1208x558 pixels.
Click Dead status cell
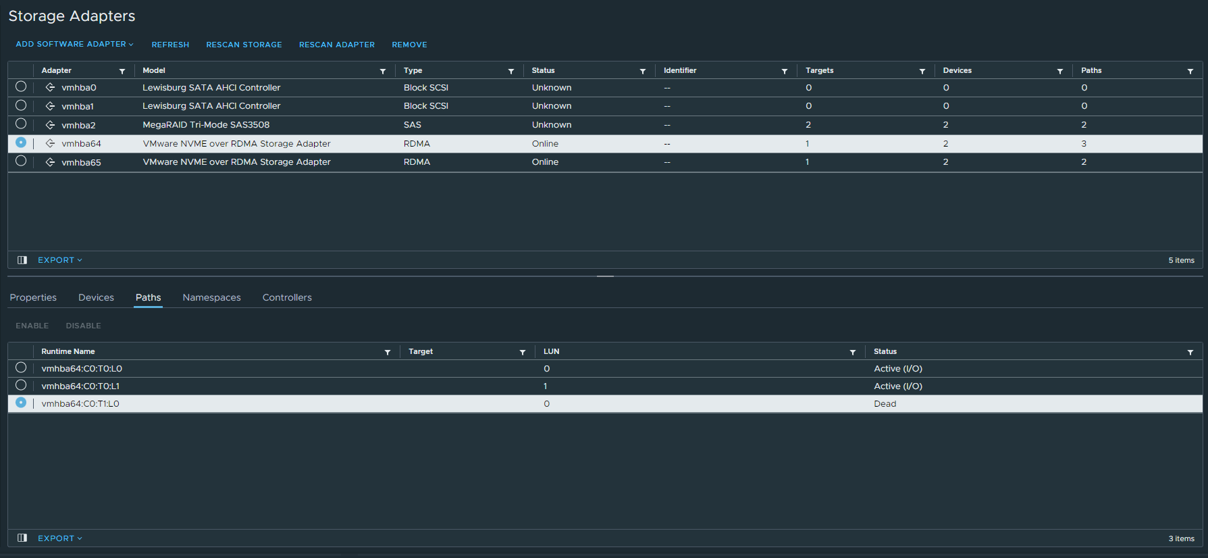pyautogui.click(x=885, y=404)
